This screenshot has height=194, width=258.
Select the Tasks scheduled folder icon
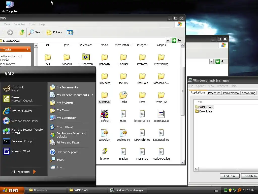point(123,97)
